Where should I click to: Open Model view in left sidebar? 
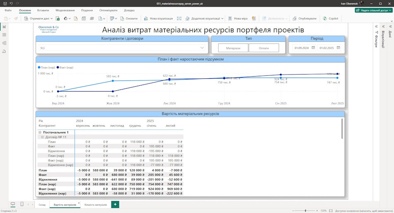pos(4,43)
